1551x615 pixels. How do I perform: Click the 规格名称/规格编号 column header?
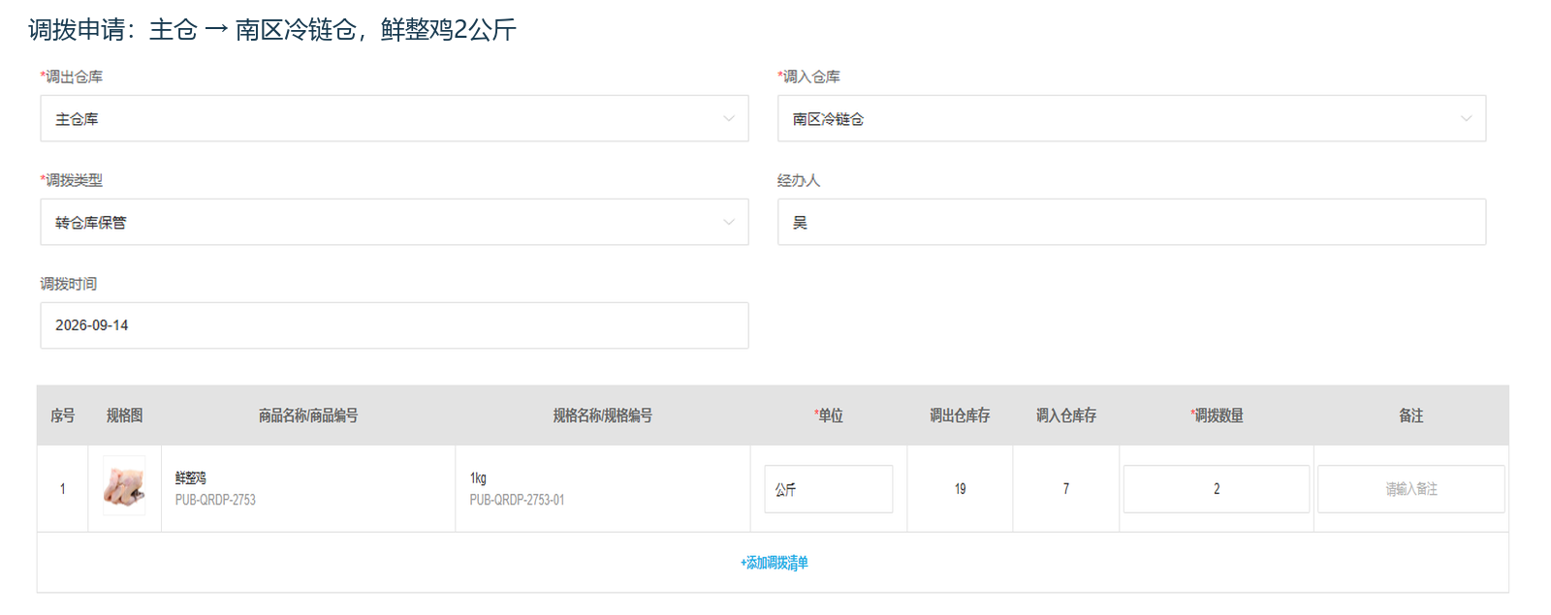click(x=602, y=415)
